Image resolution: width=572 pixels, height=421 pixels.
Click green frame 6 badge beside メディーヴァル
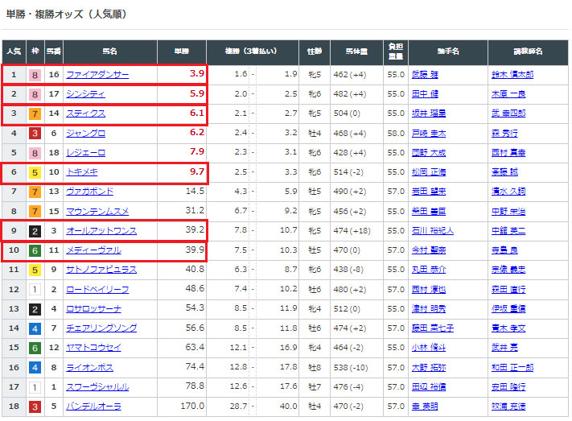point(35,250)
